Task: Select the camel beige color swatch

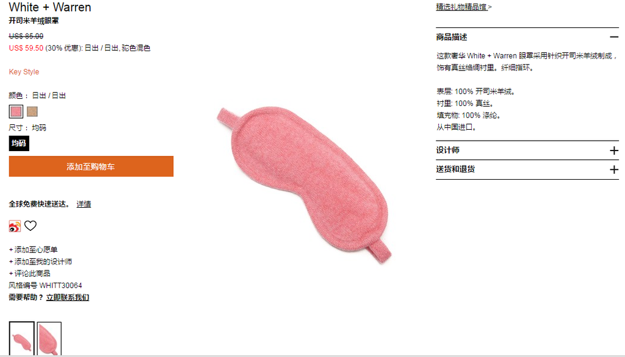Action: (32, 111)
